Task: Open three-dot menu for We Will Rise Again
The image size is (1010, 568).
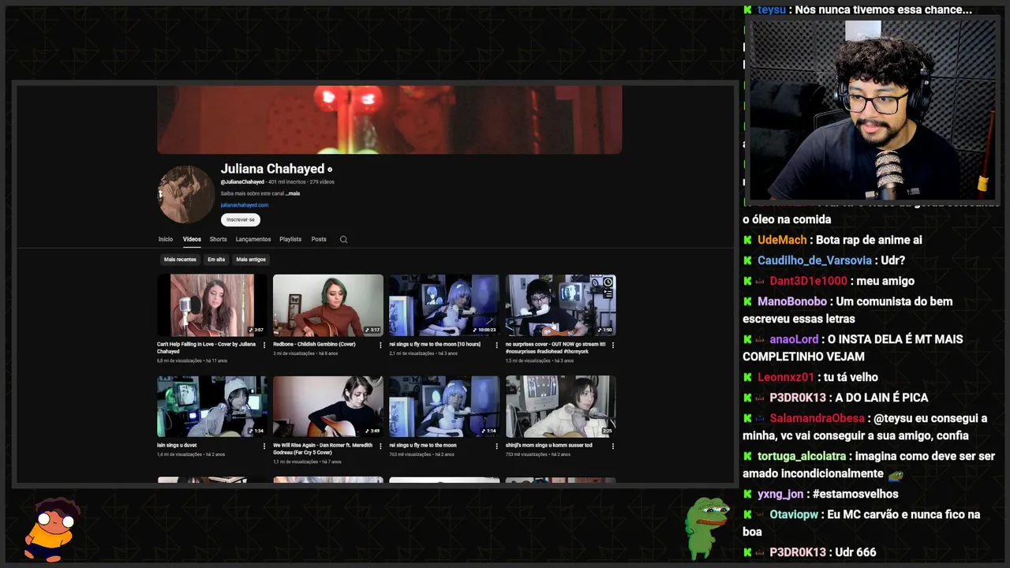Action: click(380, 446)
